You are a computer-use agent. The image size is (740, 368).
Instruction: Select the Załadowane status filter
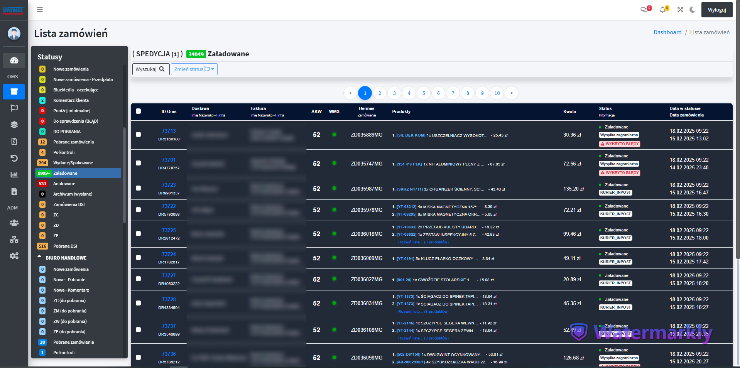pyautogui.click(x=78, y=173)
